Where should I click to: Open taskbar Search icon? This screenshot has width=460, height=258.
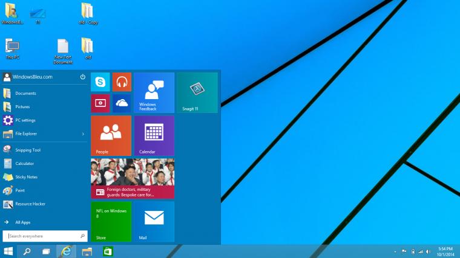pos(27,251)
